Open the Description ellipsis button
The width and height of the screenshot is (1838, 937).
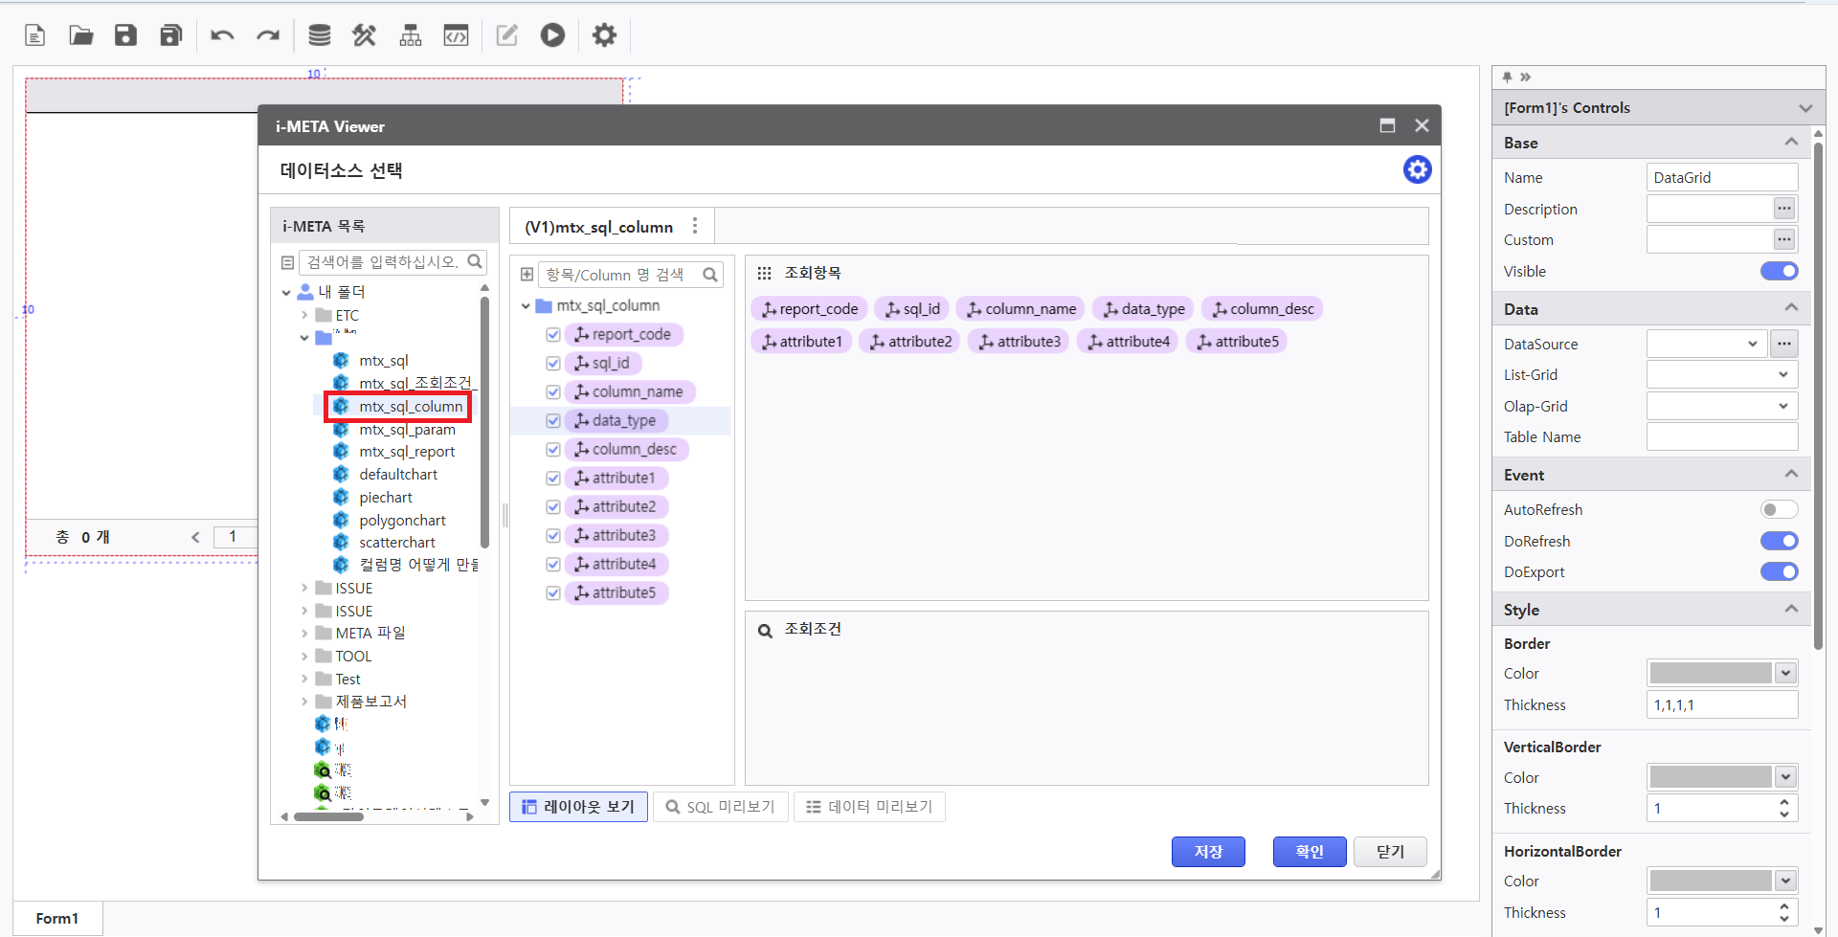(x=1784, y=209)
